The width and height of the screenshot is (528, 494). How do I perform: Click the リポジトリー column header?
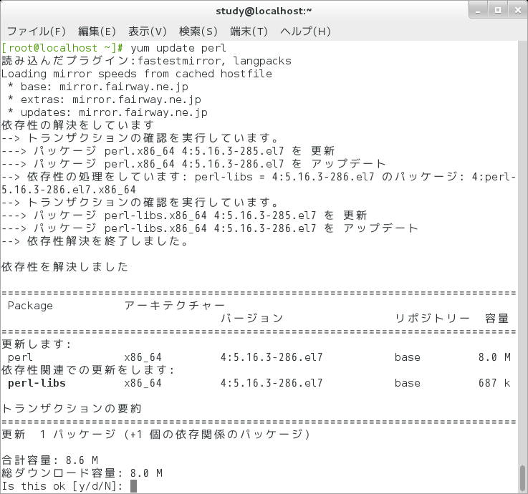tap(431, 318)
